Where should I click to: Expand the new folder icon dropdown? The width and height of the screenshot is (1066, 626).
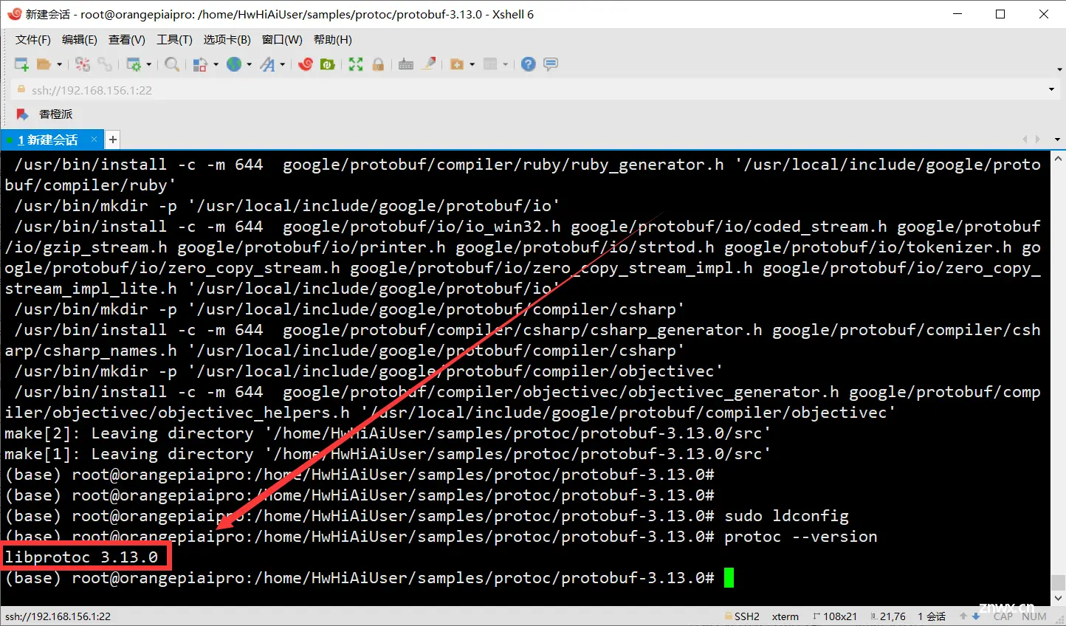point(472,64)
